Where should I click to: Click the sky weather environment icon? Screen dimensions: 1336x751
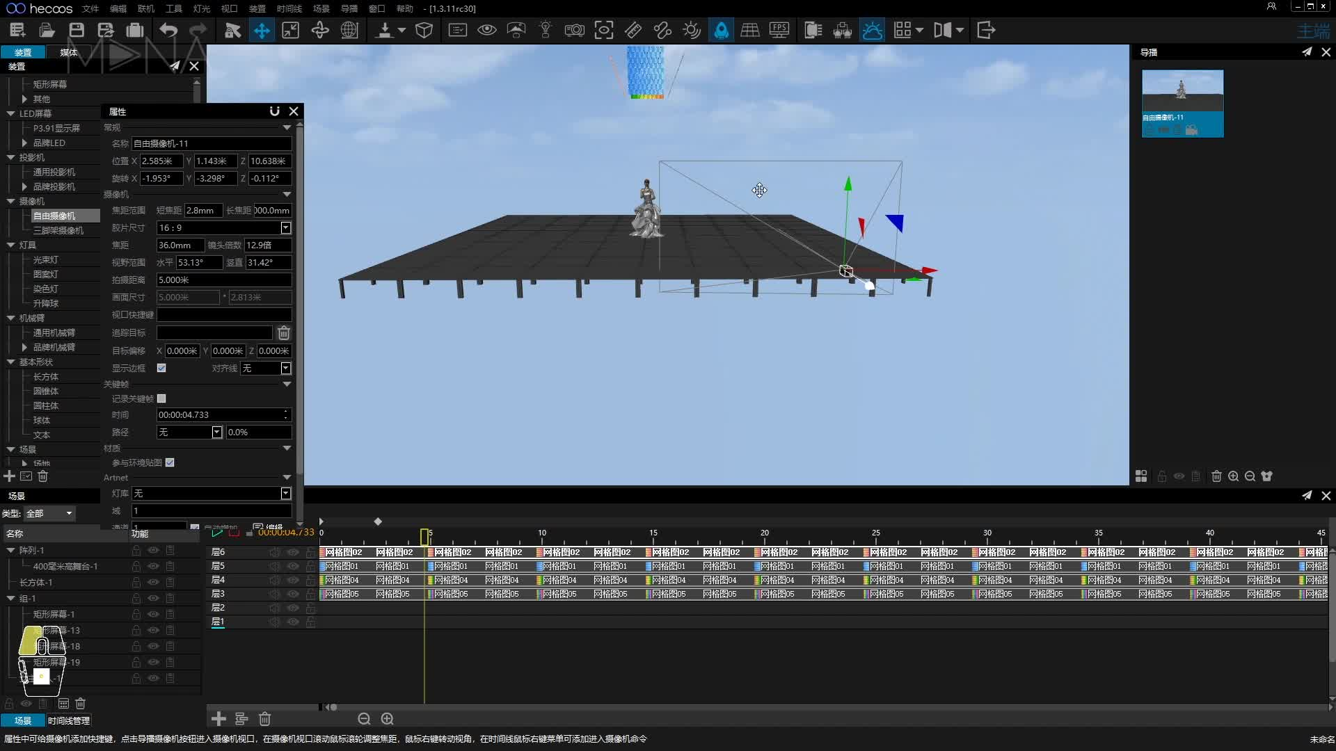[x=873, y=30]
